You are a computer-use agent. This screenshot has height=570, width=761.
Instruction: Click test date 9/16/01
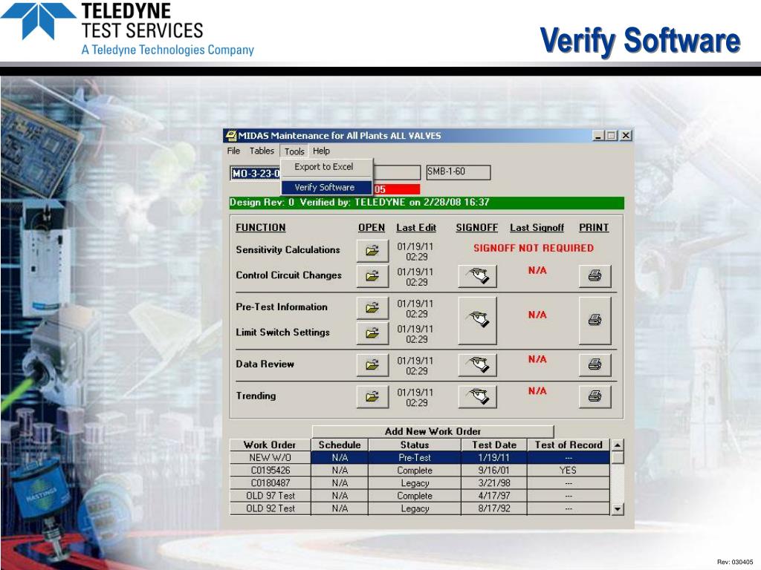pyautogui.click(x=494, y=470)
